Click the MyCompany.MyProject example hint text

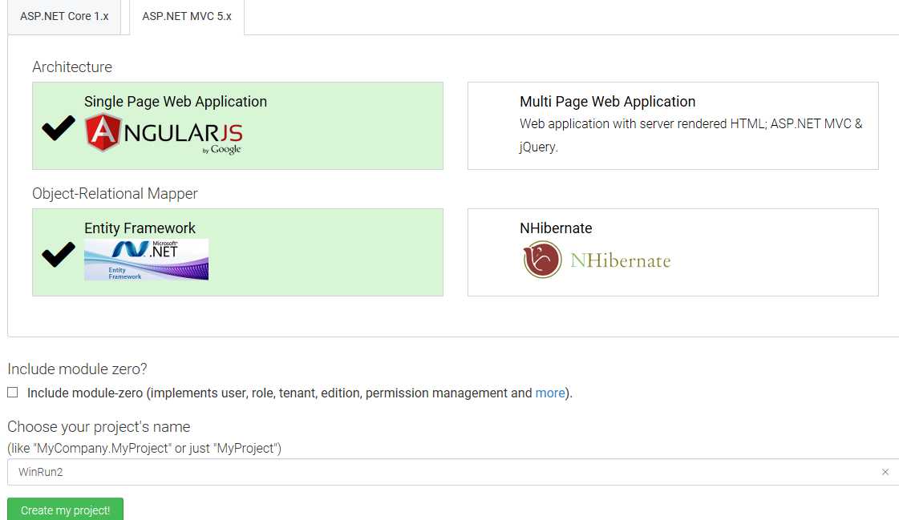pos(144,448)
